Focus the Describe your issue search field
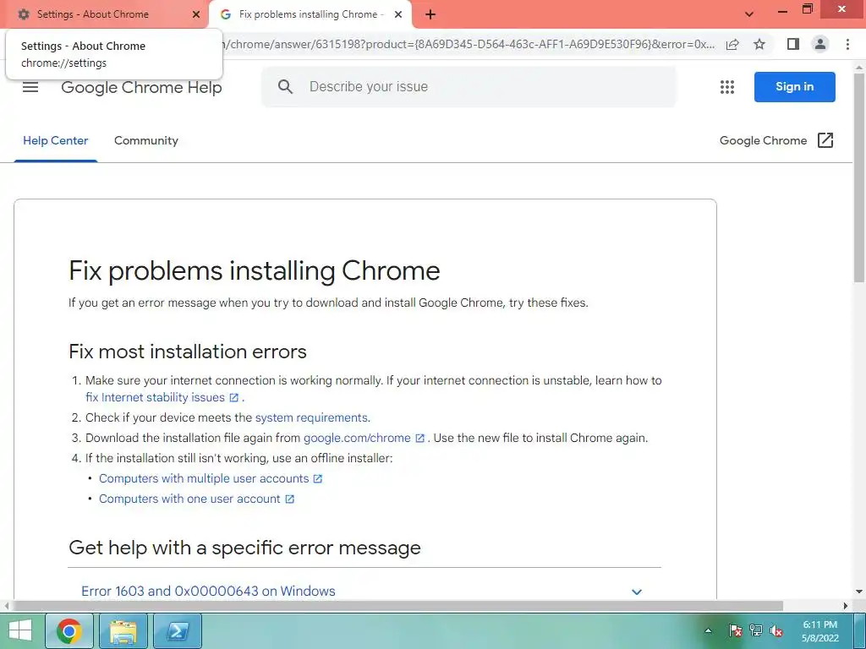This screenshot has height=649, width=866. (x=469, y=87)
